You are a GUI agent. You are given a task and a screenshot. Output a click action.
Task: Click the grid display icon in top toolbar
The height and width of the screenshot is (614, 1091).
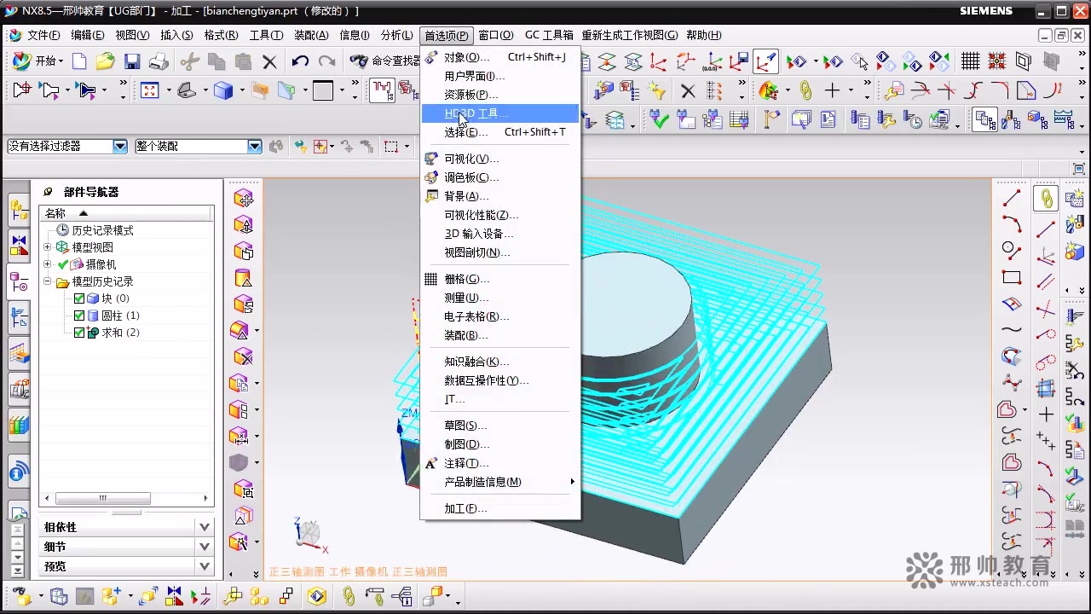(970, 61)
